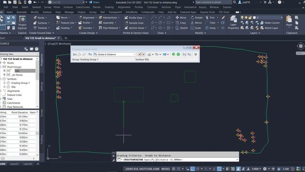Viewport: 305px width, 172px height.
Task: Select the Corridor tool
Action: click(86, 28)
